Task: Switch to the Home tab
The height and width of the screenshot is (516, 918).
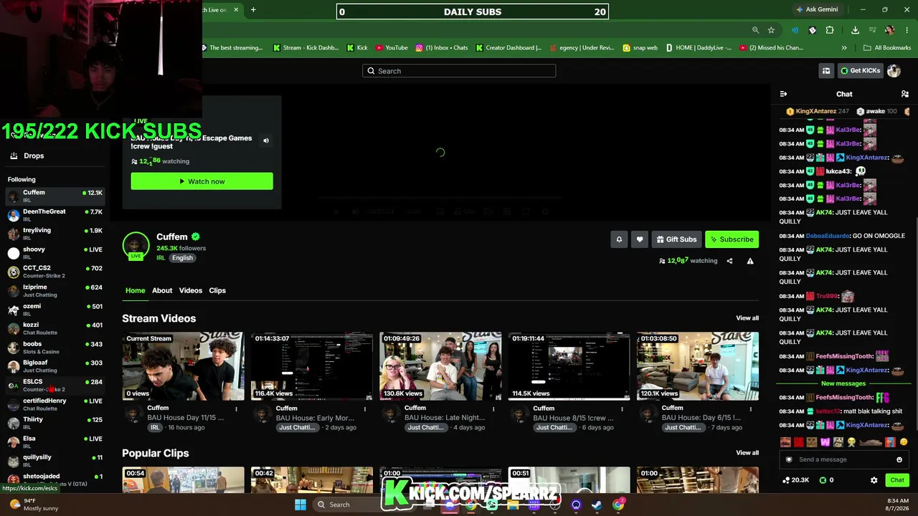Action: pos(135,290)
